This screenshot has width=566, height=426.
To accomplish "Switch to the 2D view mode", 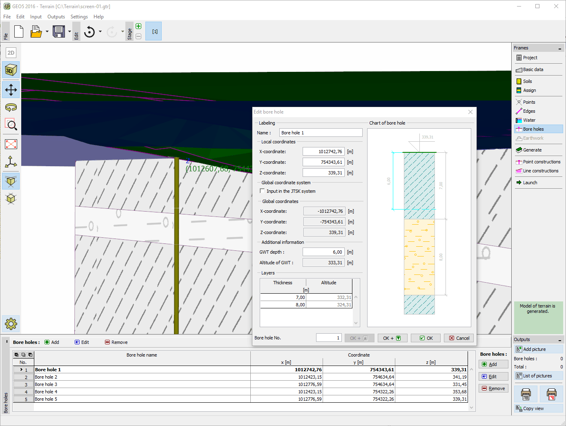I will pos(11,52).
